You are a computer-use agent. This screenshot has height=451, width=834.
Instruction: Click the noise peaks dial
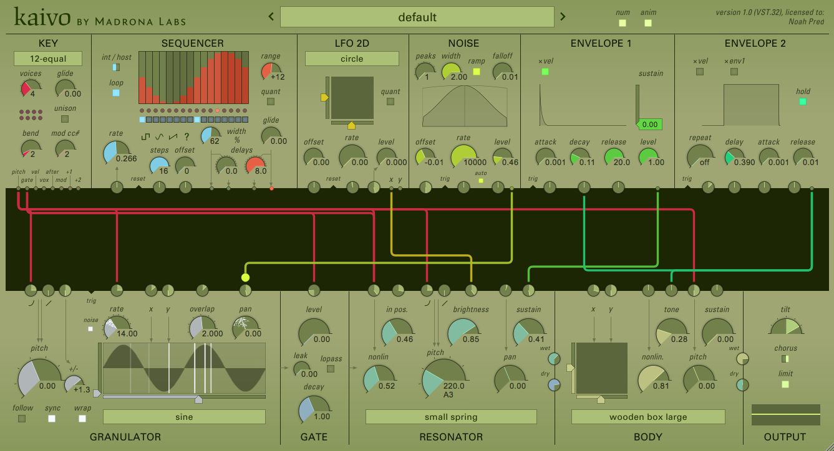point(425,71)
